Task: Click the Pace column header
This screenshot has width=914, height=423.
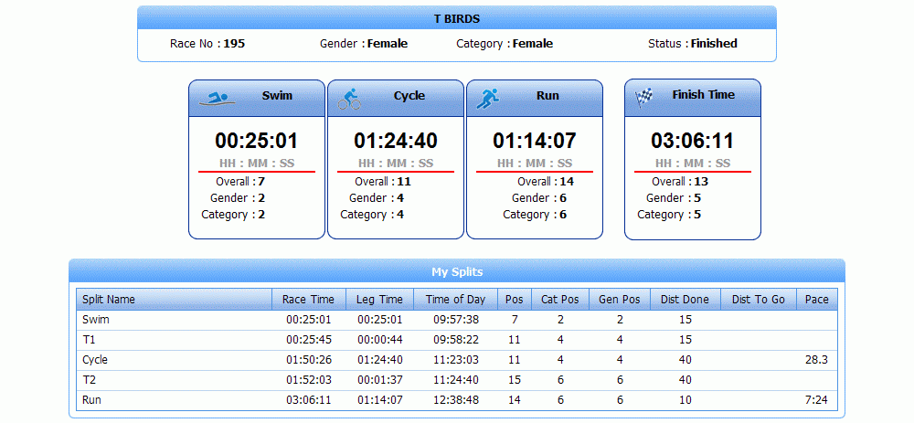Action: tap(816, 300)
